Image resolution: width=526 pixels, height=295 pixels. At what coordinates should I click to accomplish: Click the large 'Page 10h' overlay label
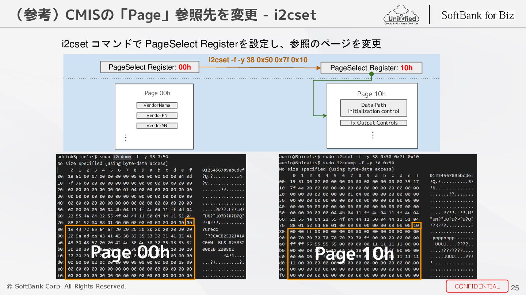pos(354,253)
